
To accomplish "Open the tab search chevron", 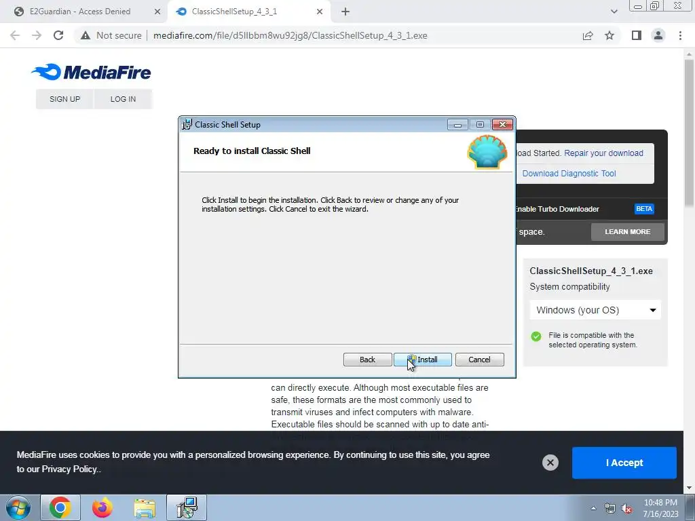I will coord(614,12).
